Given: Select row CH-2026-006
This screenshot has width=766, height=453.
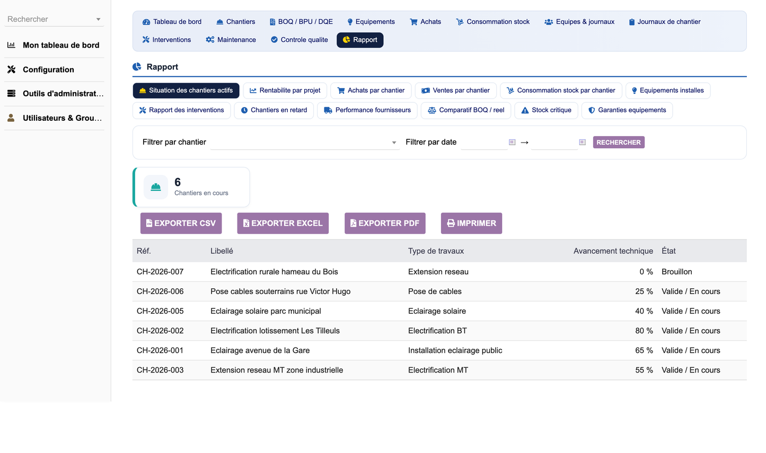Looking at the screenshot, I should [x=439, y=291].
